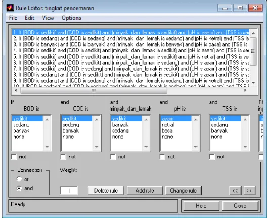The width and height of the screenshot is (268, 218).
Task: Click the Change rule button
Action: coord(184,191)
